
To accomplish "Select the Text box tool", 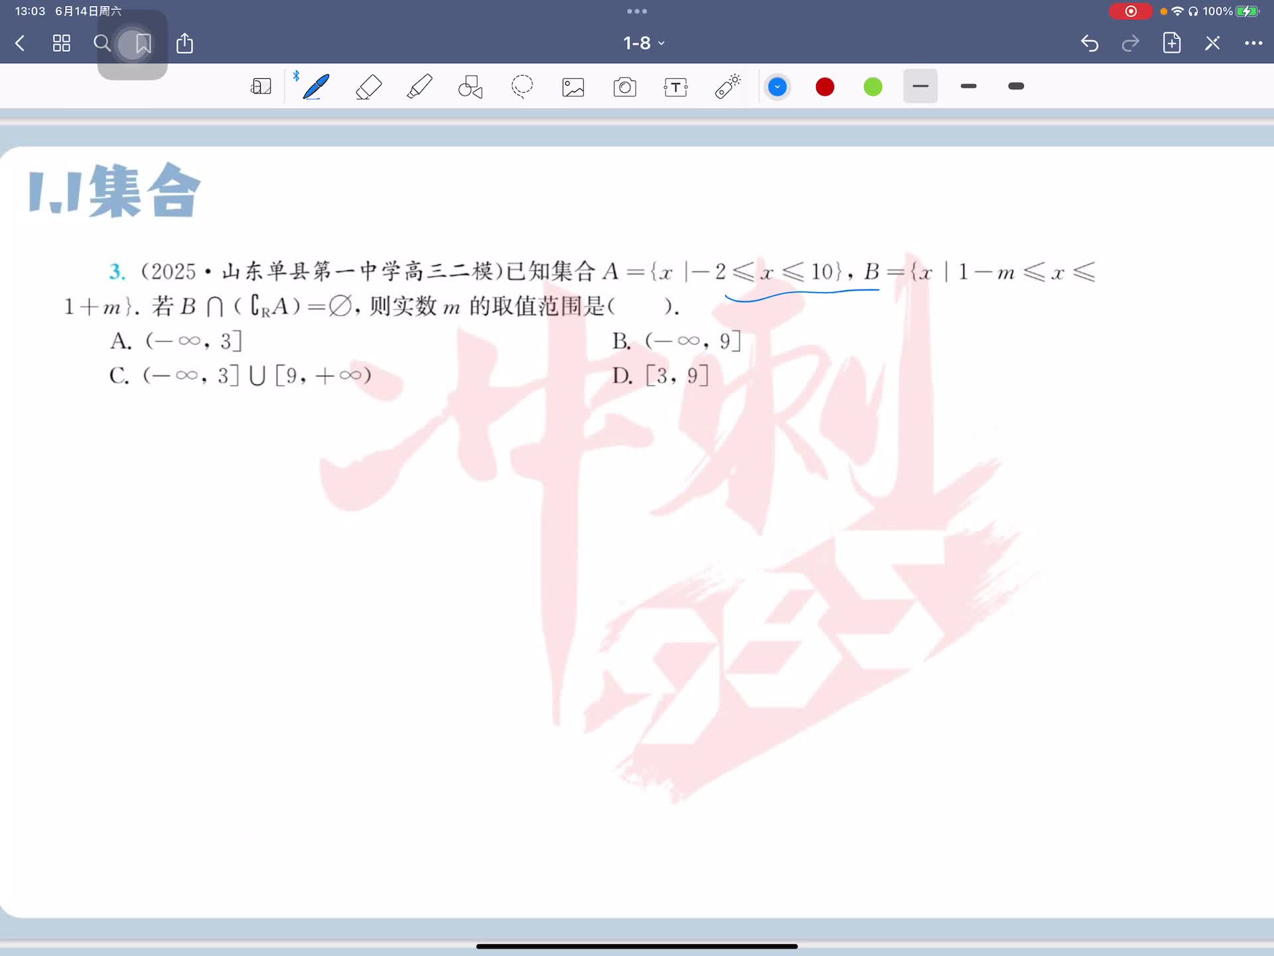I will [x=675, y=87].
